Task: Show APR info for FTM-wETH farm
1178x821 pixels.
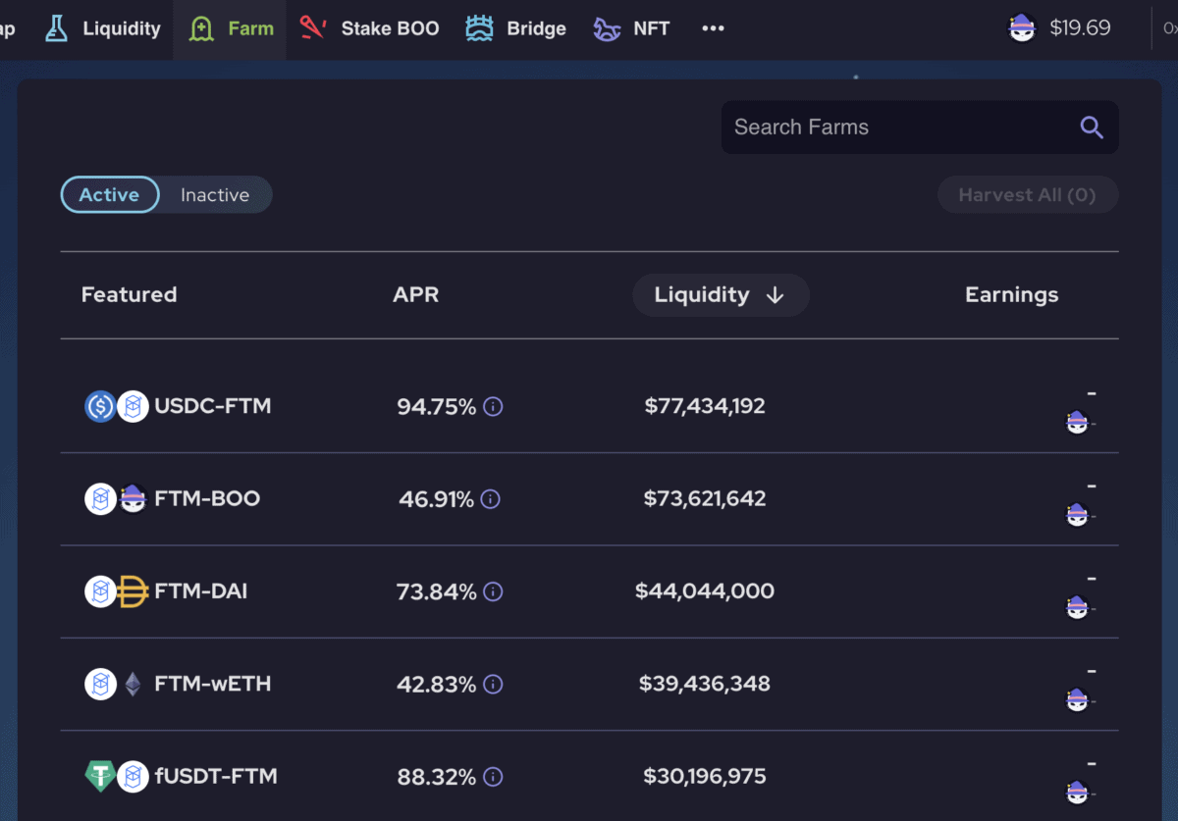Action: (x=494, y=685)
